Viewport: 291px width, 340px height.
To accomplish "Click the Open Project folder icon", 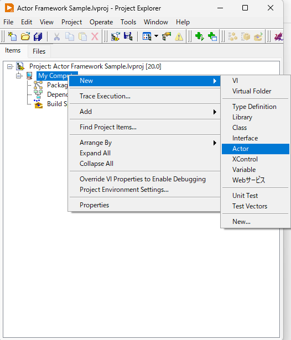I will click(x=25, y=36).
